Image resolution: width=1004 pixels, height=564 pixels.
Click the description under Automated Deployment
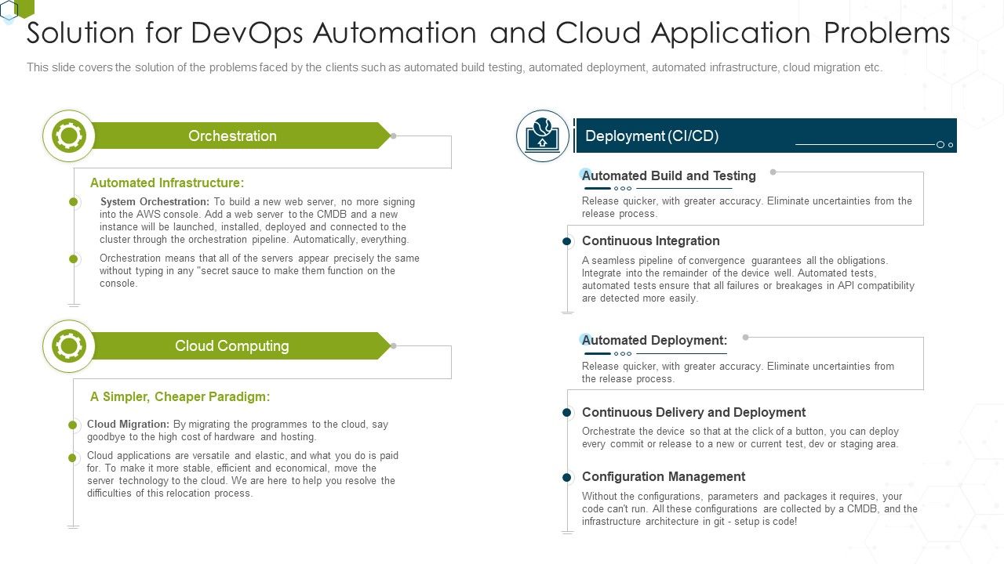point(738,373)
